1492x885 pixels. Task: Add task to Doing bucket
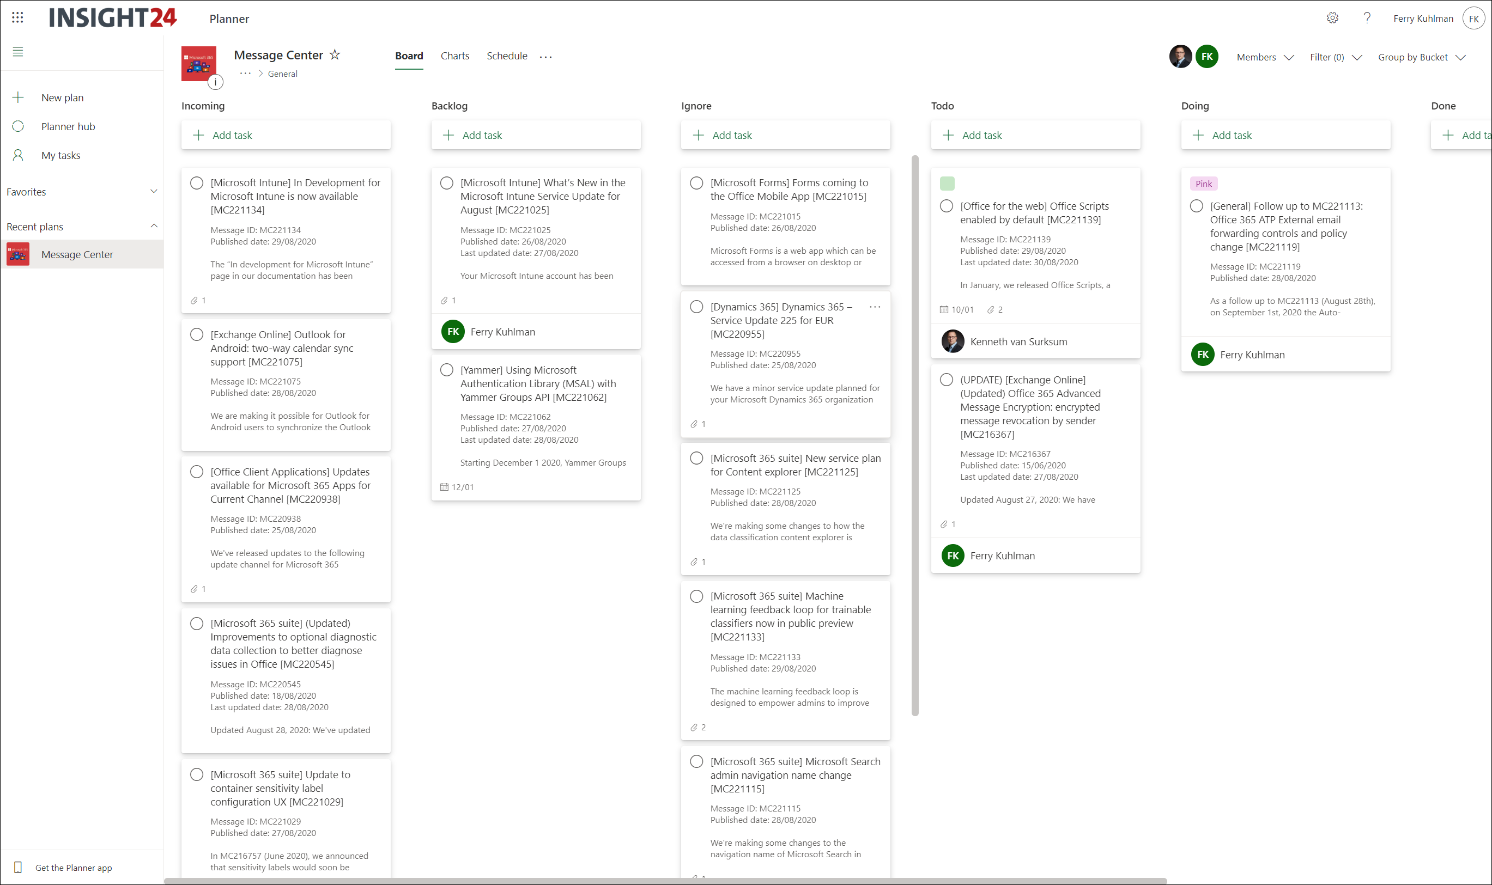click(x=1285, y=135)
